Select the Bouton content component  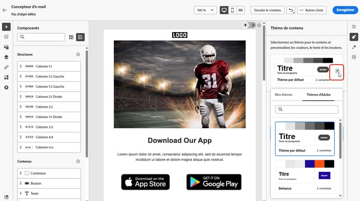[49, 183]
